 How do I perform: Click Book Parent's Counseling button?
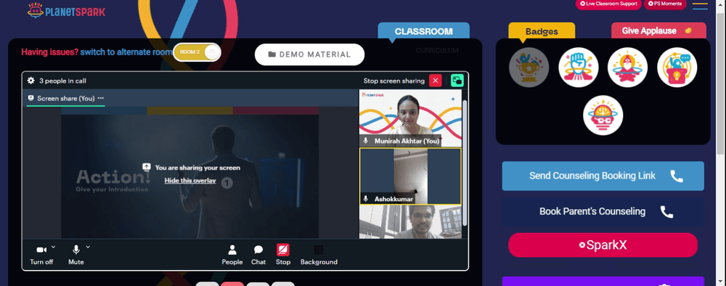tap(603, 211)
